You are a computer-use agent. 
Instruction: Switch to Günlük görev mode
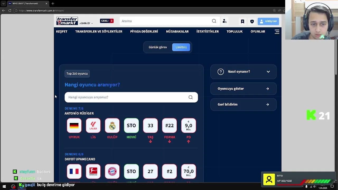click(158, 47)
